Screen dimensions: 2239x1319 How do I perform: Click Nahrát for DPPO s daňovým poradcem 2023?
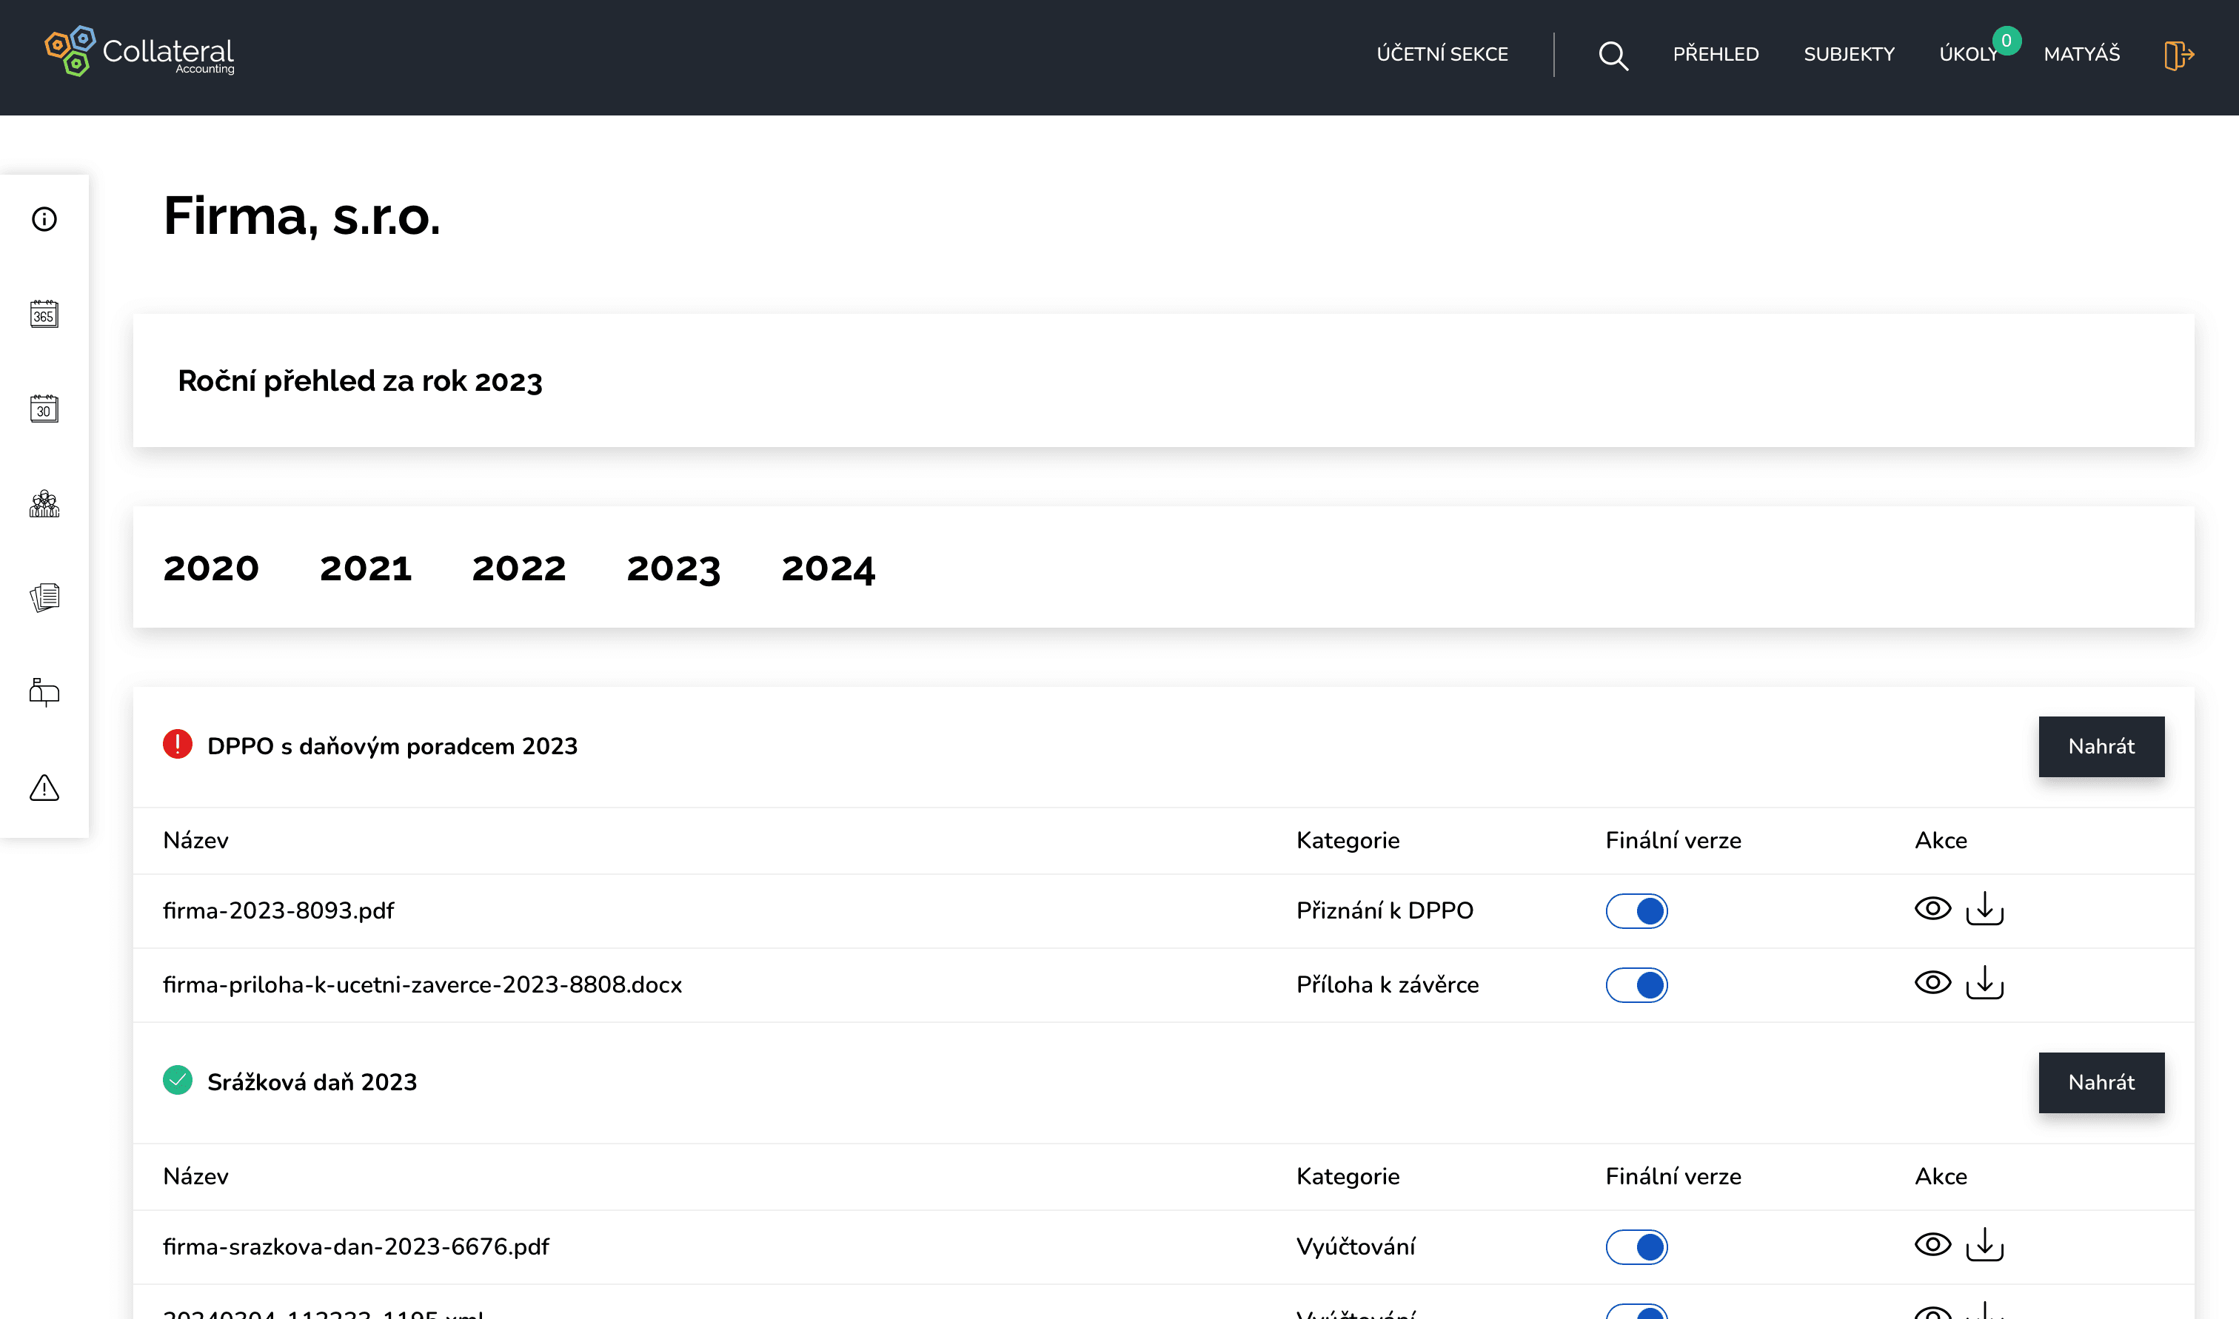point(2101,747)
